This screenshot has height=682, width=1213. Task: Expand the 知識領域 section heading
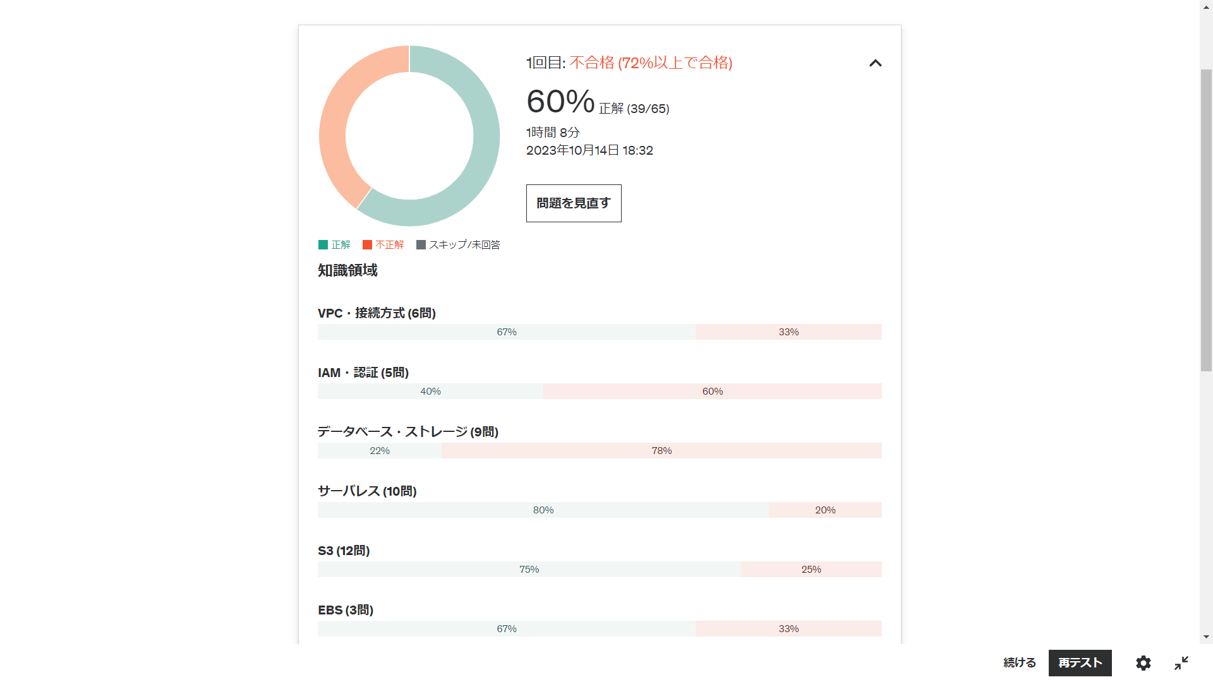(x=347, y=270)
